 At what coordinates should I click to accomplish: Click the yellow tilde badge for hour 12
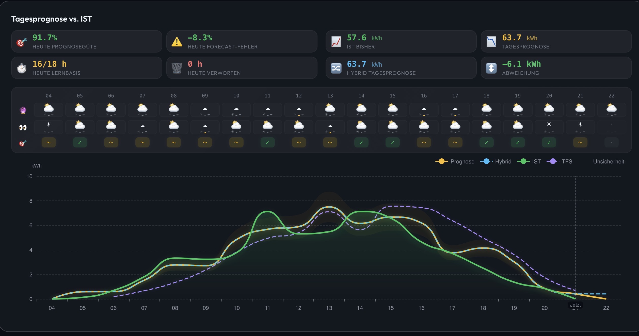(x=299, y=142)
